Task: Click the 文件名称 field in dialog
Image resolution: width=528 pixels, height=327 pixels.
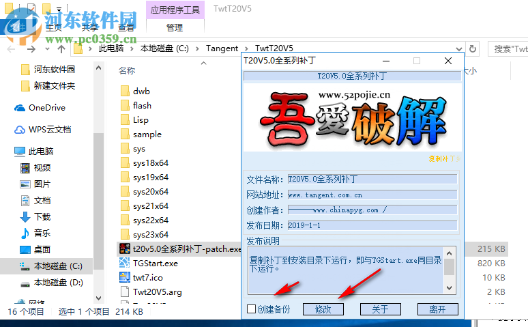Action: [x=372, y=179]
